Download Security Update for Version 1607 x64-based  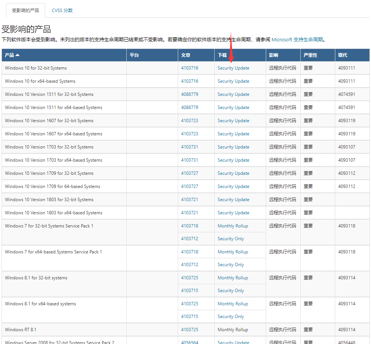click(x=233, y=134)
